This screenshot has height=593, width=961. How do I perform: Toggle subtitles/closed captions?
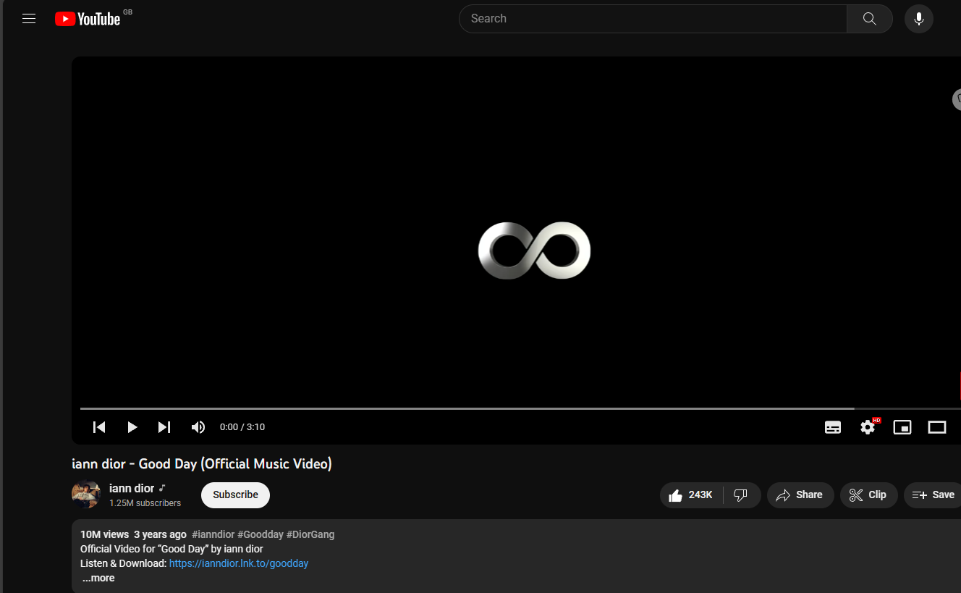click(833, 427)
